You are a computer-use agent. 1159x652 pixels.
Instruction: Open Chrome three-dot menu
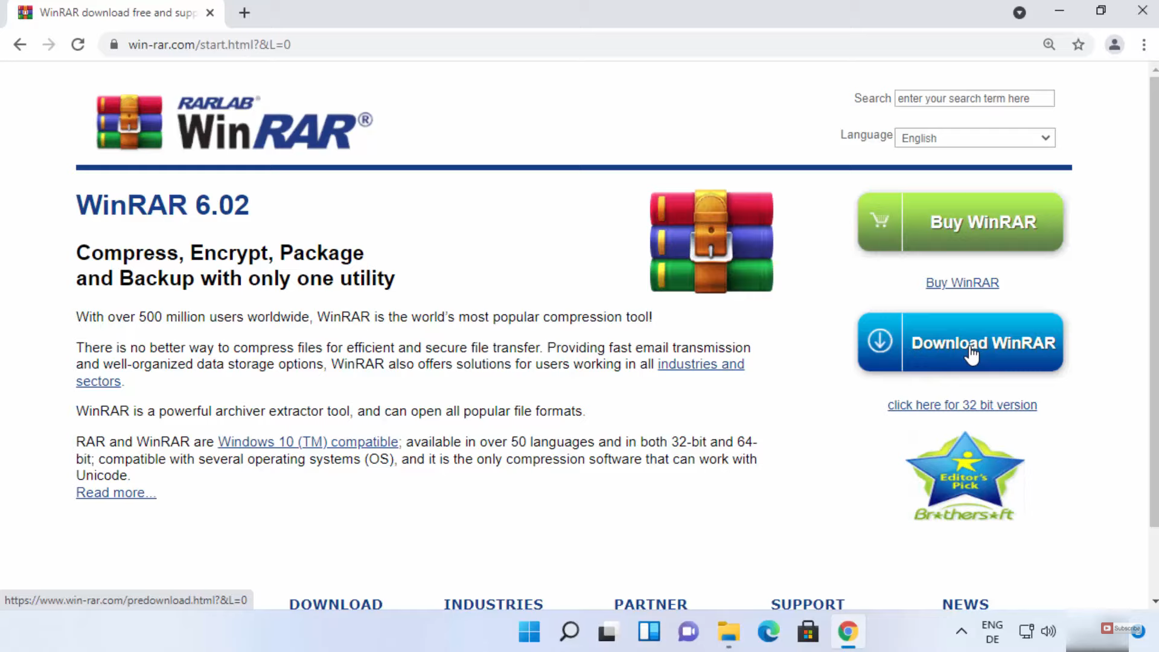[1143, 45]
